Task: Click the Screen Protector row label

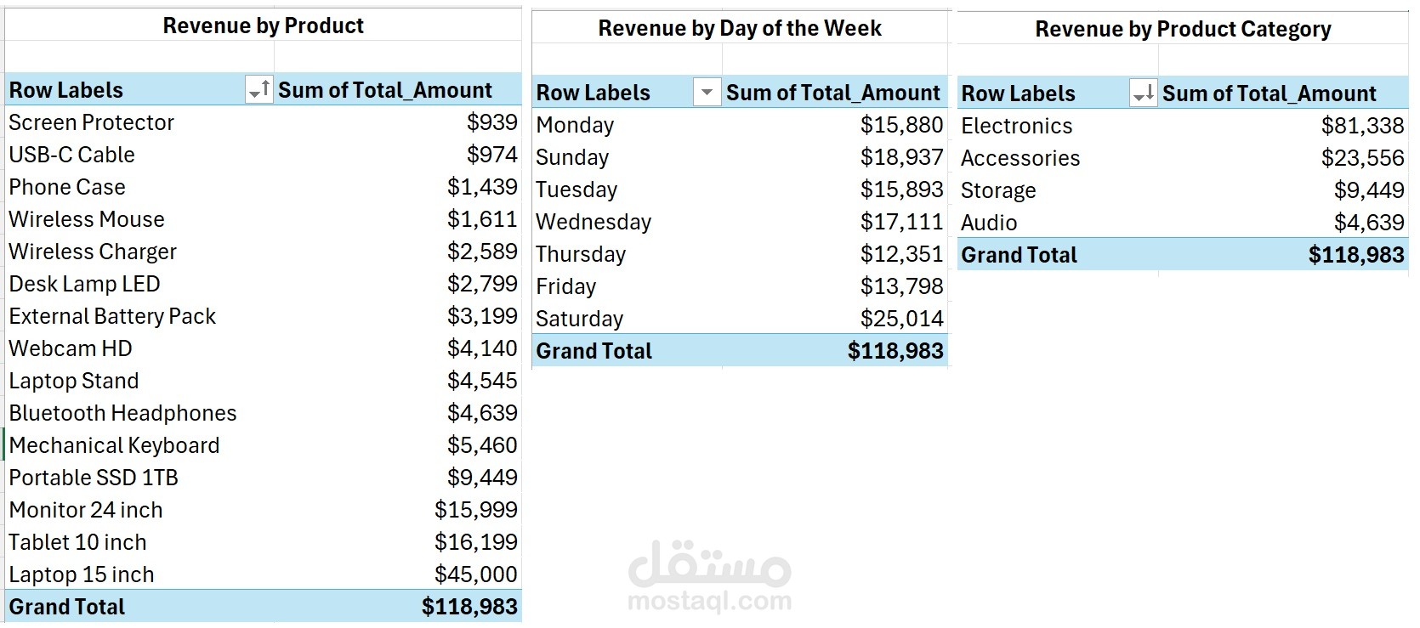Action: click(x=91, y=122)
